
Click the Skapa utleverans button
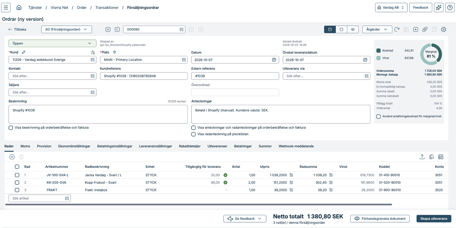point(434,219)
